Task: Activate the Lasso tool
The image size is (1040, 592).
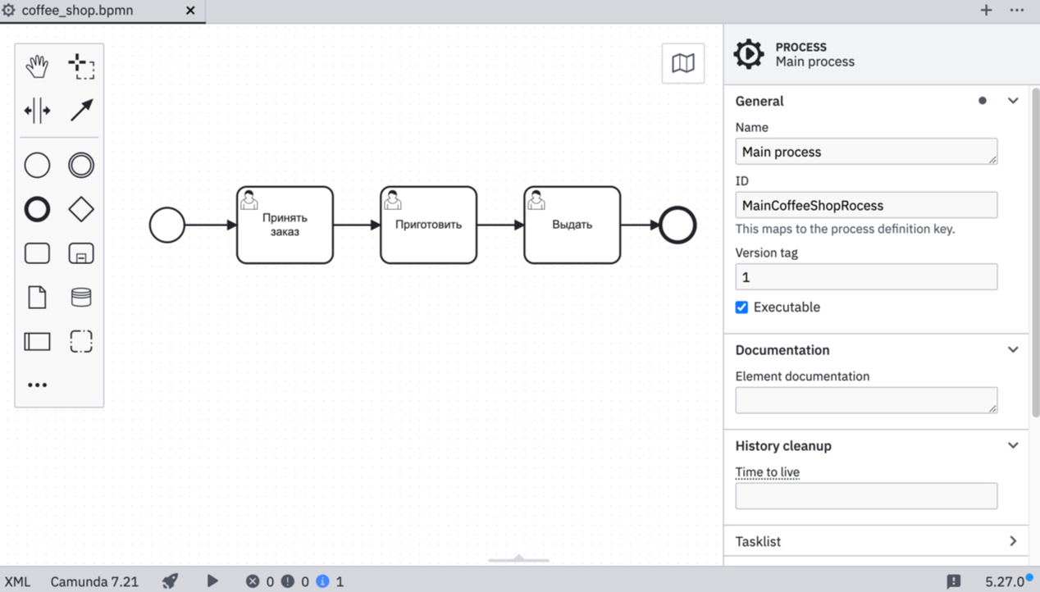Action: pyautogui.click(x=81, y=66)
